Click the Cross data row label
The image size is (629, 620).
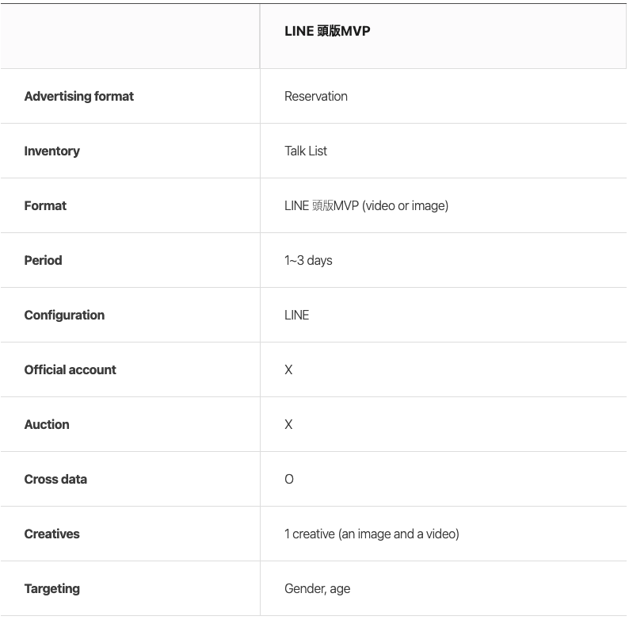pos(55,479)
